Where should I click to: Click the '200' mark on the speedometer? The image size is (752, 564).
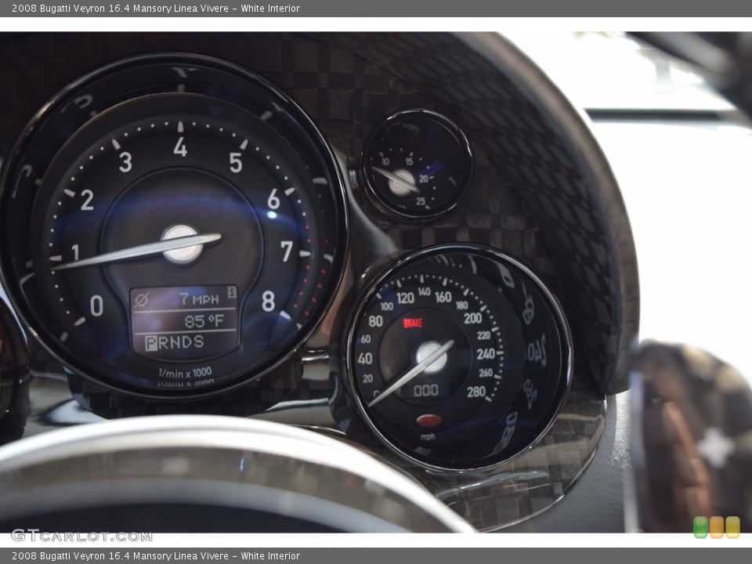473,318
